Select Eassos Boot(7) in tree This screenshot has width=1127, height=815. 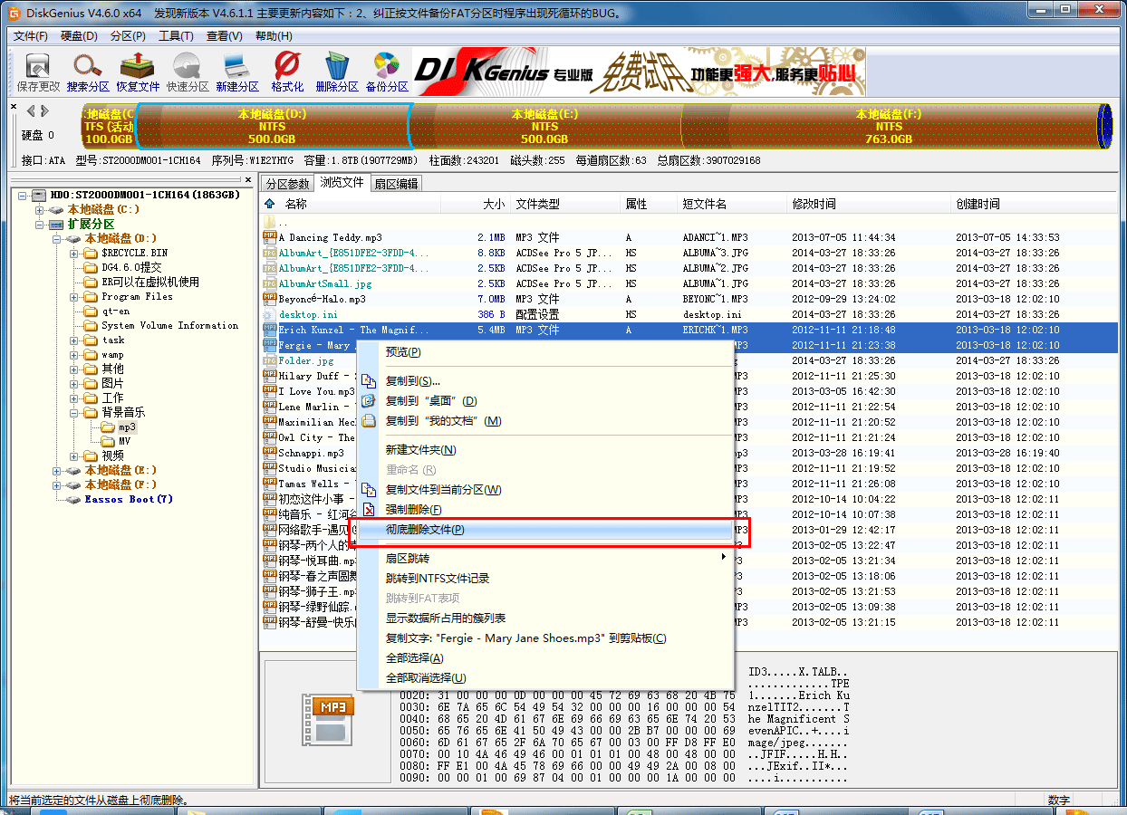click(129, 499)
